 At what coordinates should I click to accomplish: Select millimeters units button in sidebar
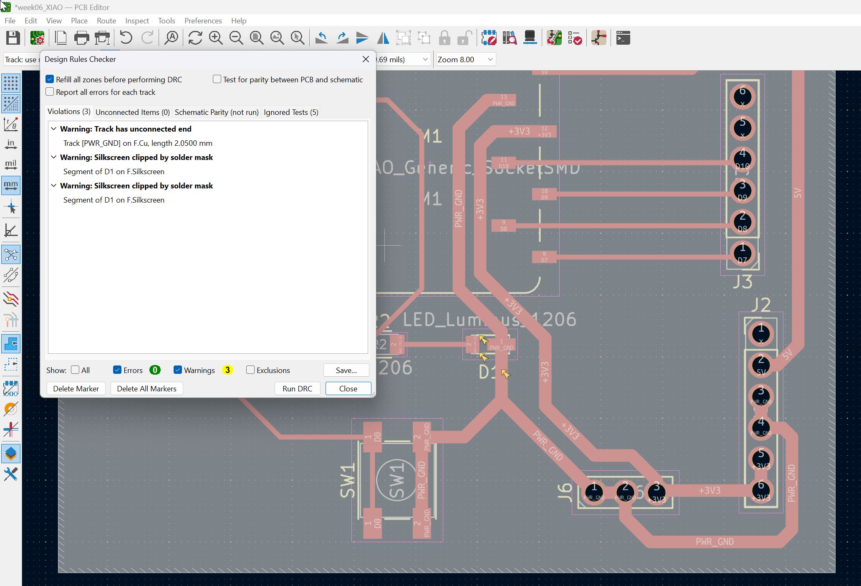click(11, 185)
